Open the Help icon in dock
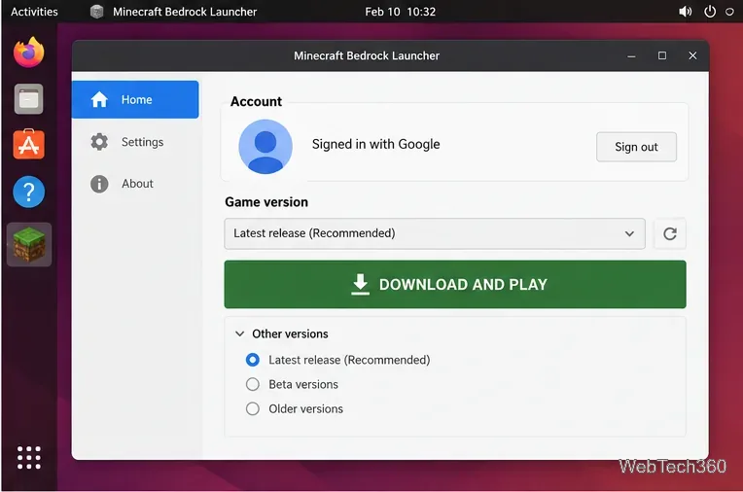Image resolution: width=743 pixels, height=492 pixels. [29, 192]
